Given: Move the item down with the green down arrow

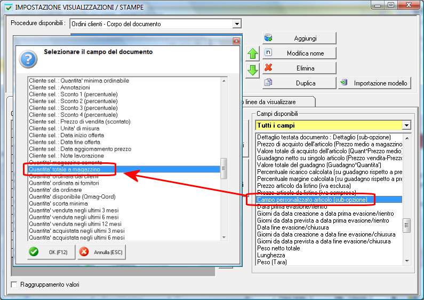Looking at the screenshot, I should coord(253,70).
